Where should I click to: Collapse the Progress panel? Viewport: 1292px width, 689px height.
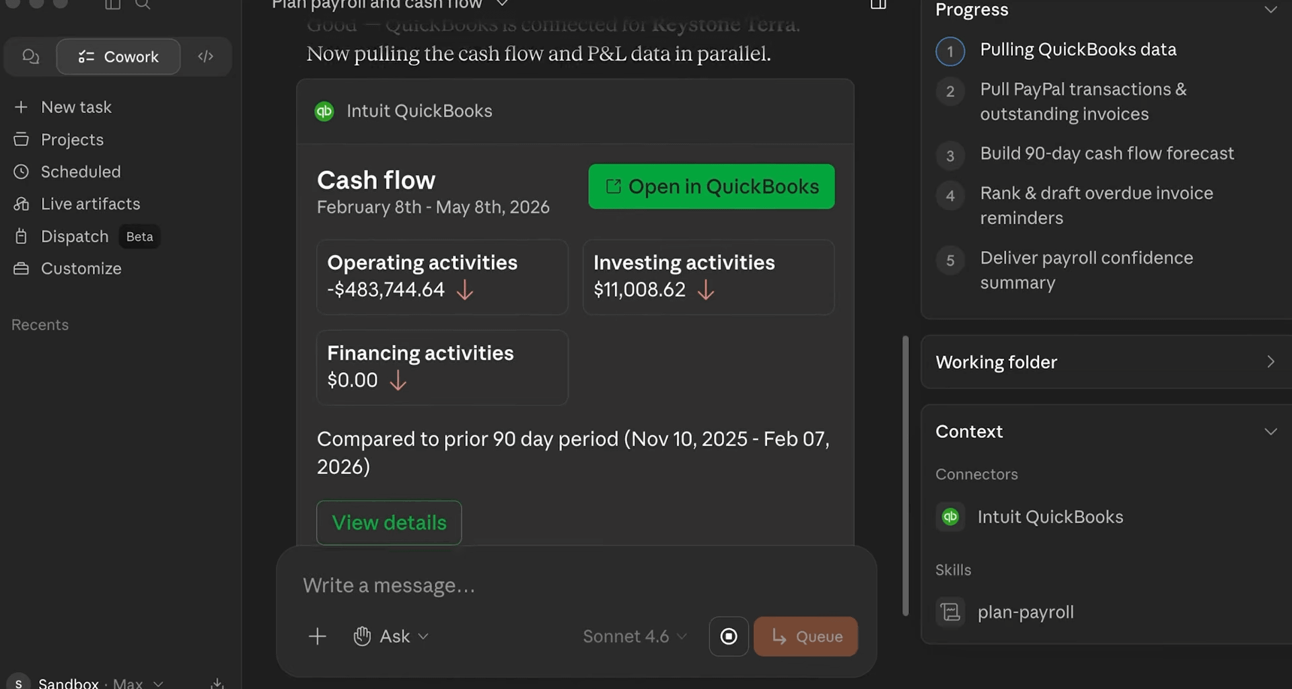pyautogui.click(x=1270, y=9)
